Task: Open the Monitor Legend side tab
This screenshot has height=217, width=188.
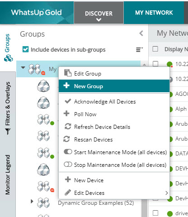Action: 8,175
